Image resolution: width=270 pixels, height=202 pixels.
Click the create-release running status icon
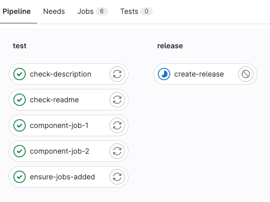click(x=164, y=74)
